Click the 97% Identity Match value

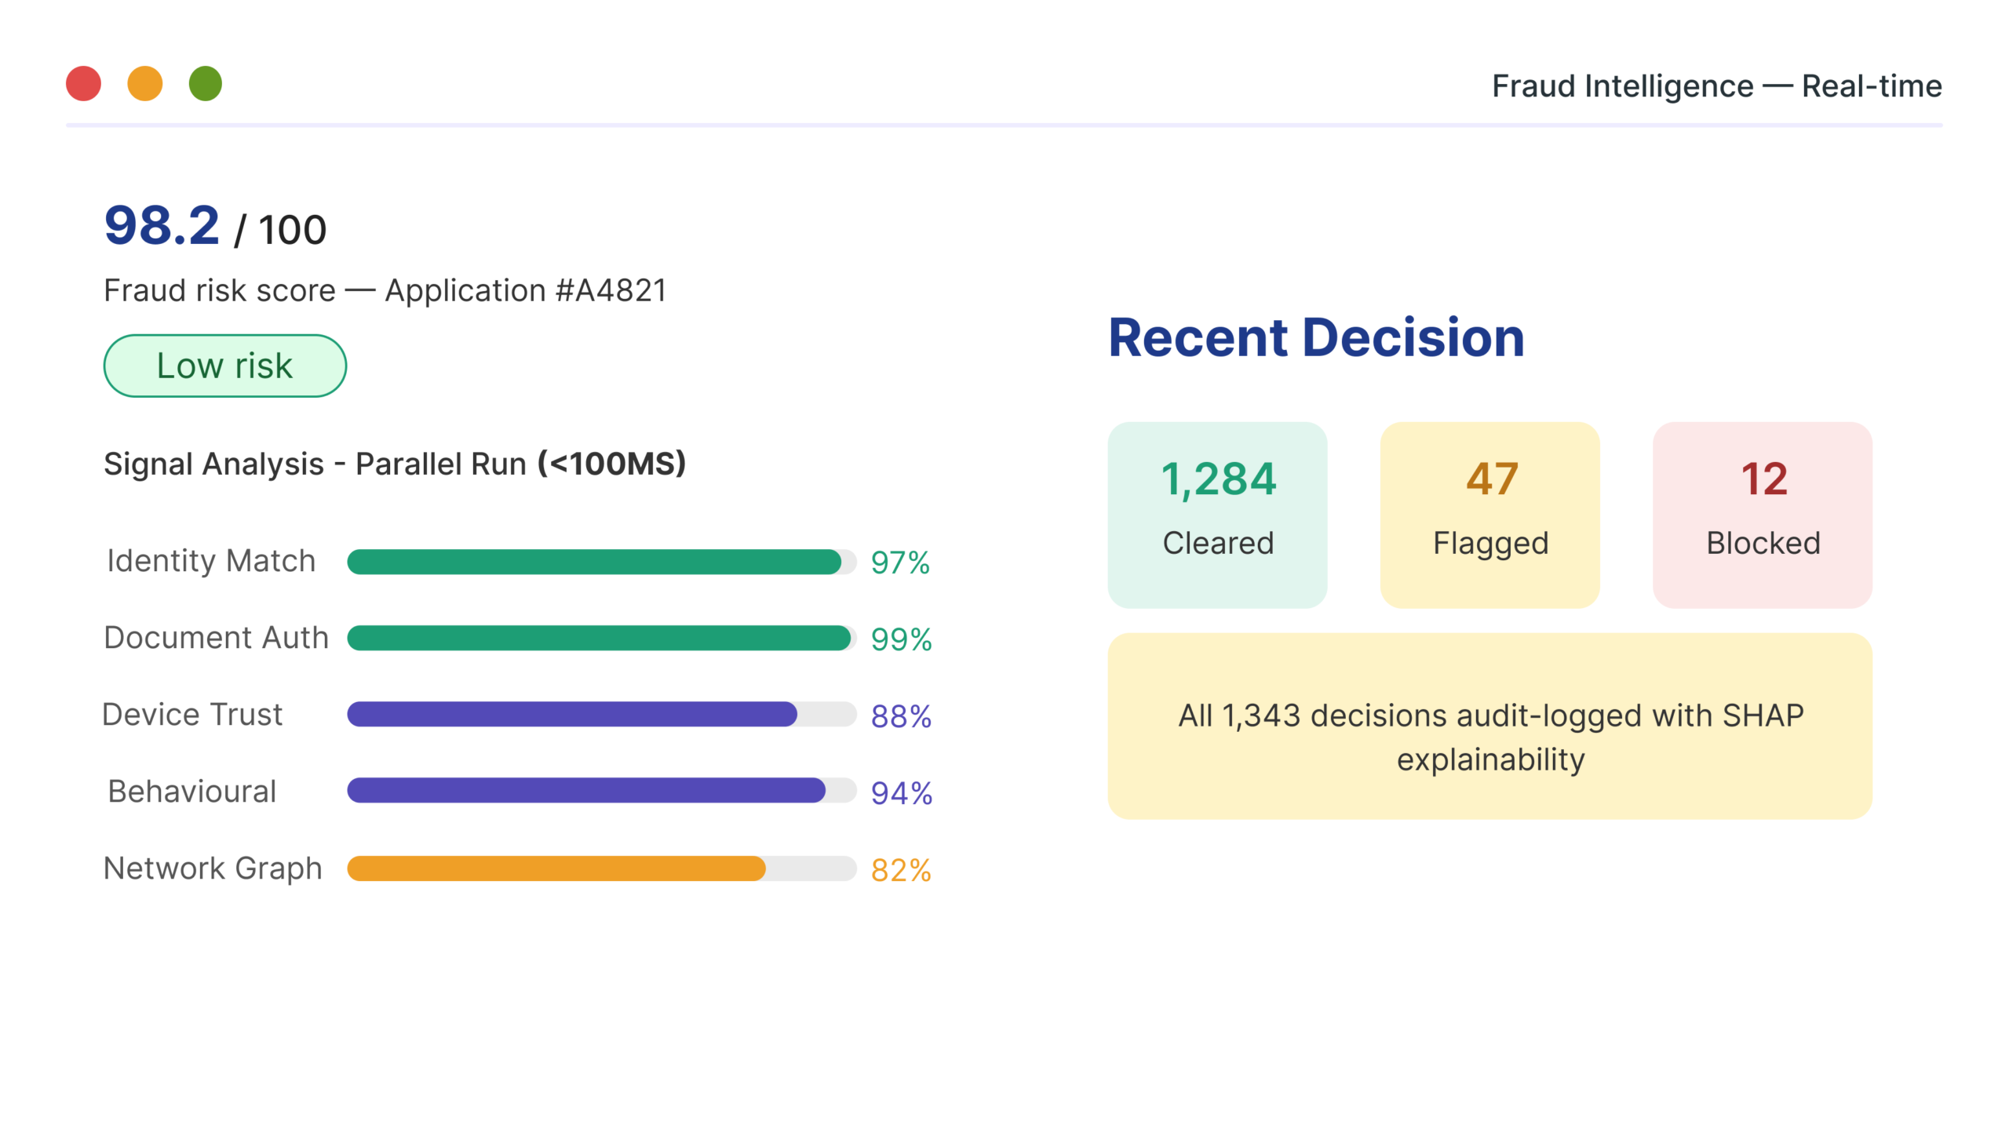[900, 562]
